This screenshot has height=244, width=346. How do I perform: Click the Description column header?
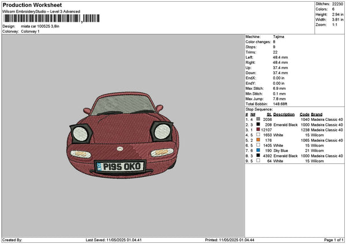284,114
